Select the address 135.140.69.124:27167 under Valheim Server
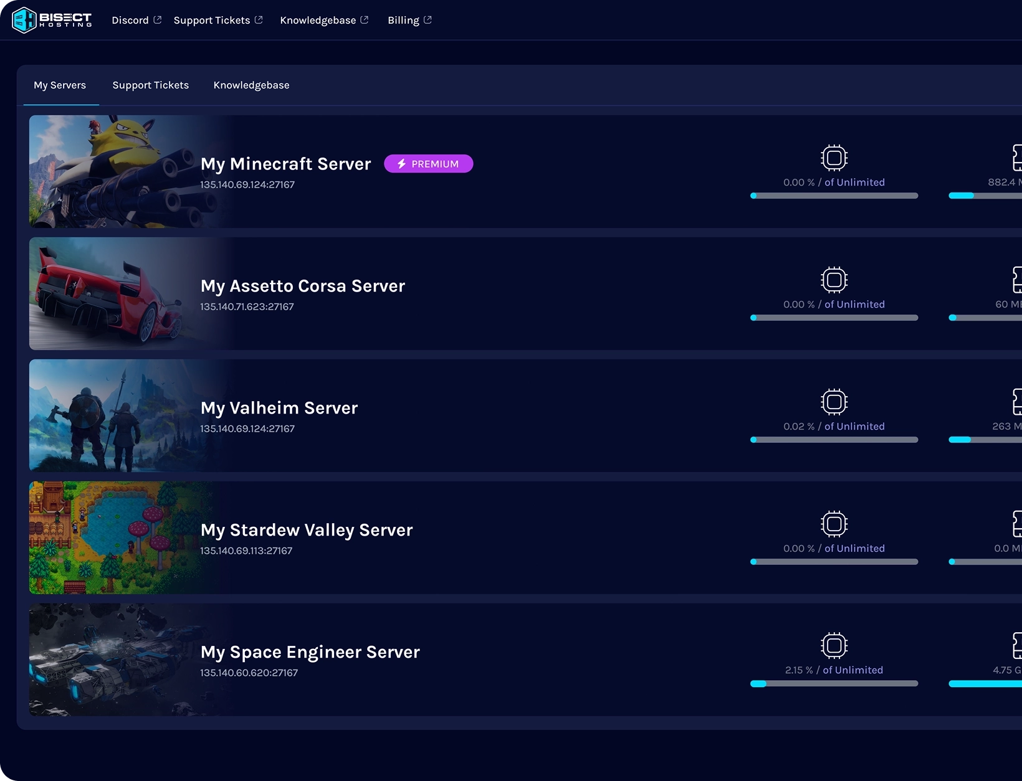Screen dimensions: 1022x781 coord(247,428)
